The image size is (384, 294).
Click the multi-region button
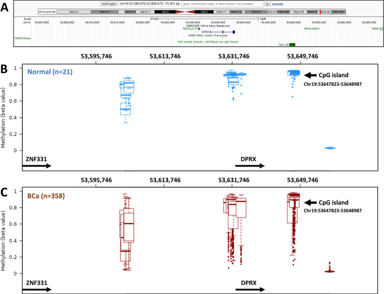(x=109, y=4)
